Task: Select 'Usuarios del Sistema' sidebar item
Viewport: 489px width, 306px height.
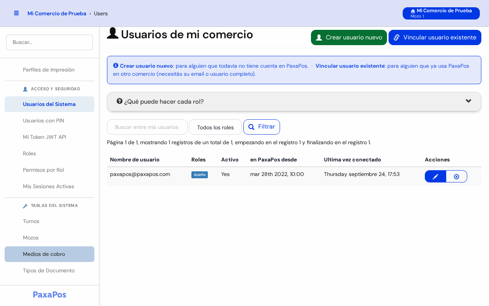Action: coord(49,104)
